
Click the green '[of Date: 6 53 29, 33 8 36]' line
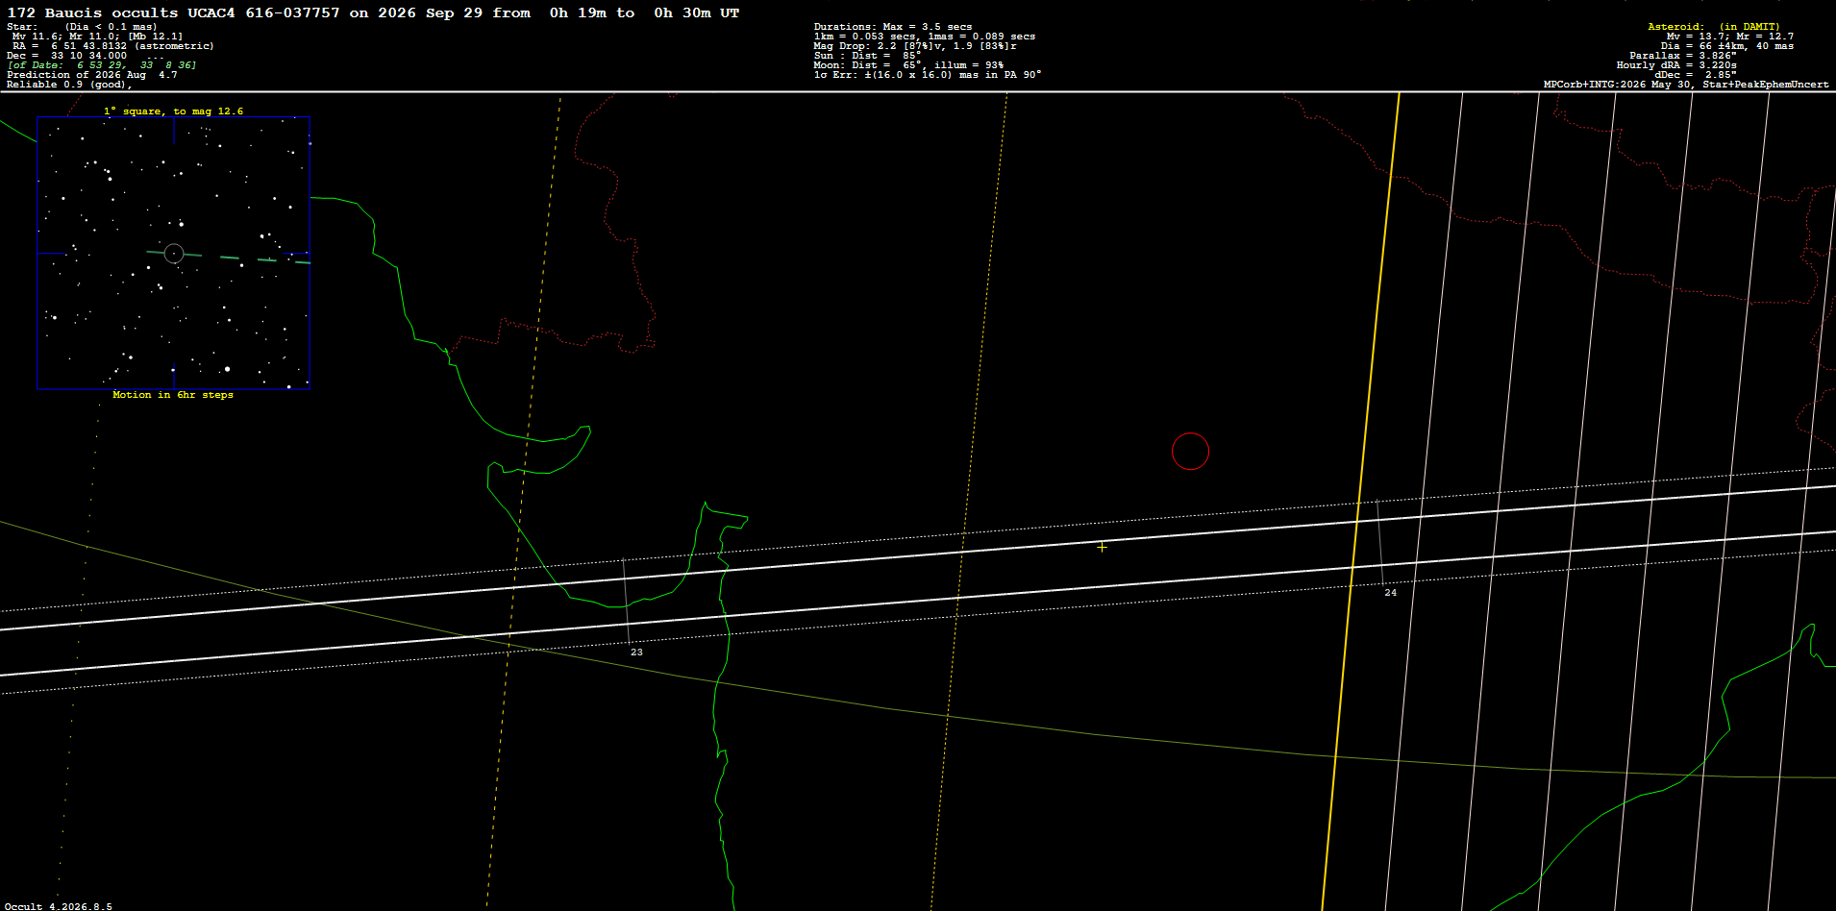point(102,65)
